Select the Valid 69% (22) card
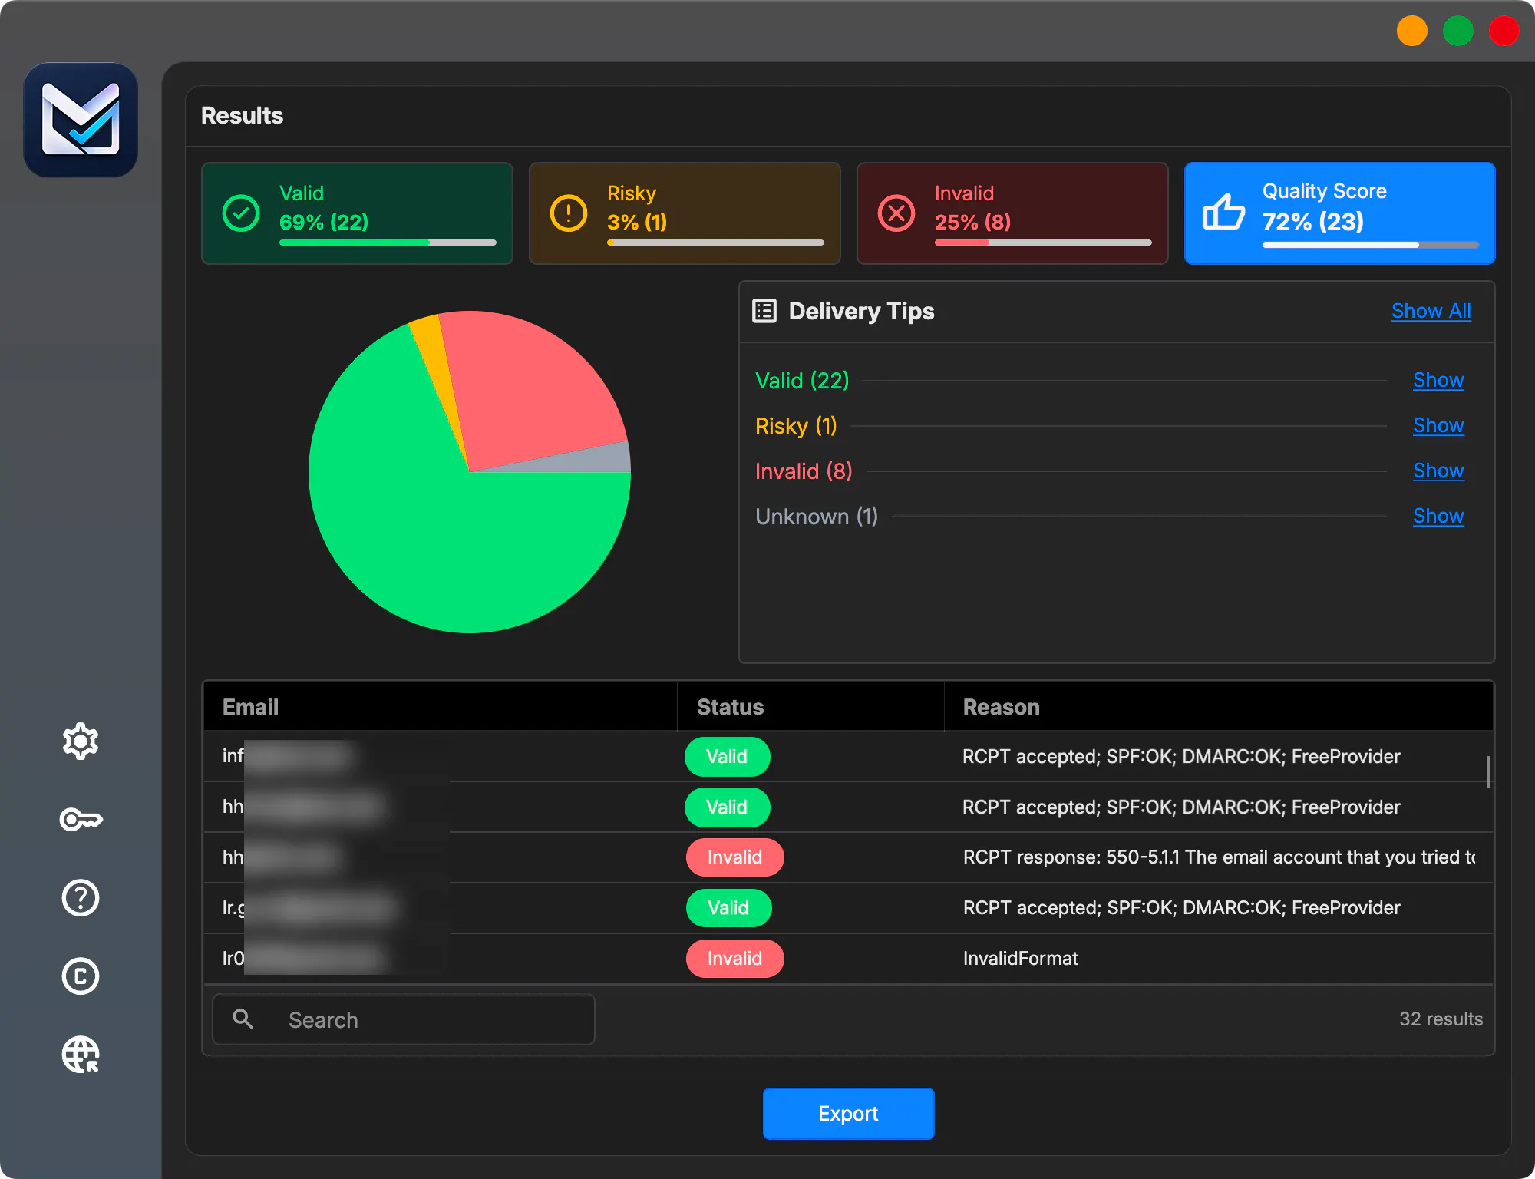The height and width of the screenshot is (1179, 1535). click(x=357, y=213)
